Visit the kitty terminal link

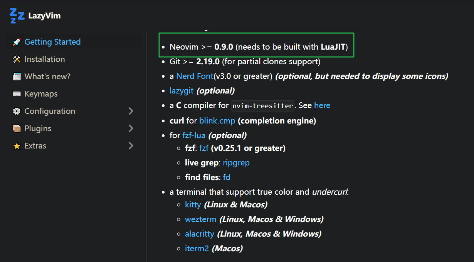(193, 205)
